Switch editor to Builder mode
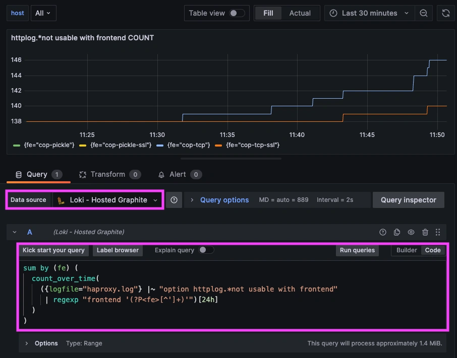457x358 pixels. tap(406, 250)
